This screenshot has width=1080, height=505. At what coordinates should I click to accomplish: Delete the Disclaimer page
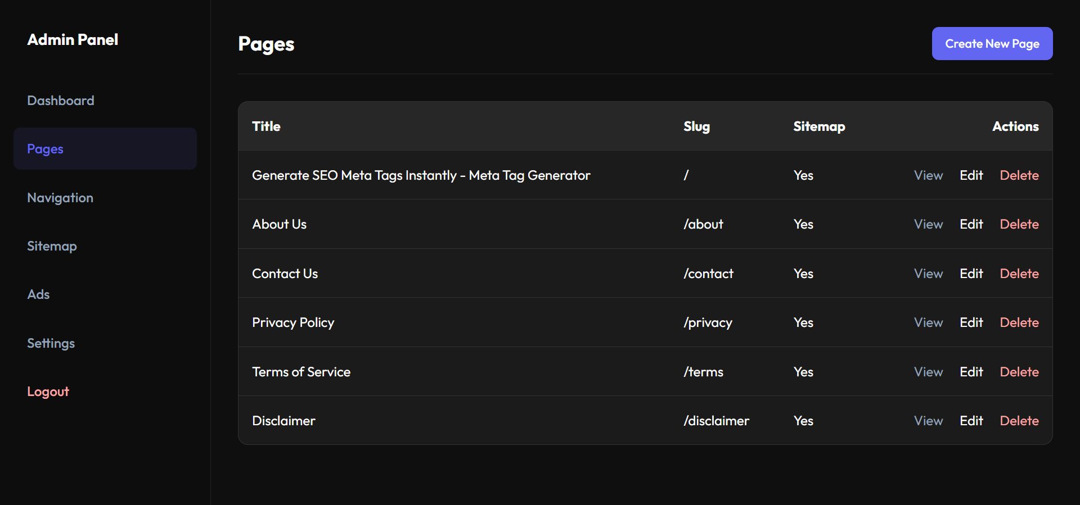[x=1019, y=421]
